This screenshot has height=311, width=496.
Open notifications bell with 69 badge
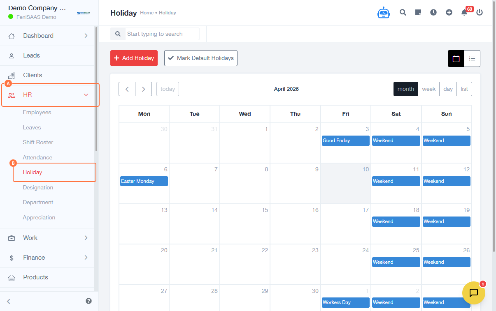coord(464,12)
